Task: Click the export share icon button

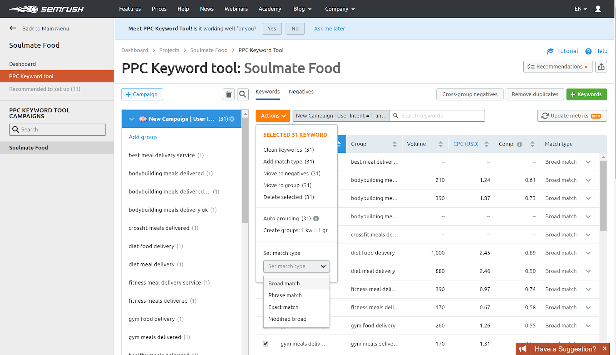Action: 601,67
